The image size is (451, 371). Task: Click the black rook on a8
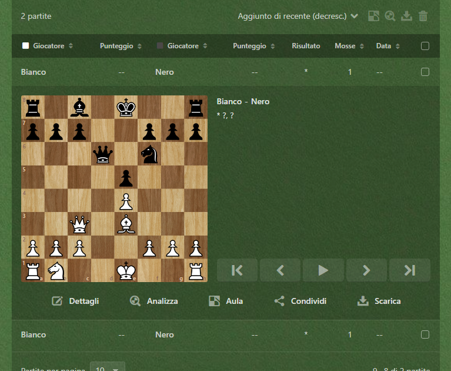[33, 107]
